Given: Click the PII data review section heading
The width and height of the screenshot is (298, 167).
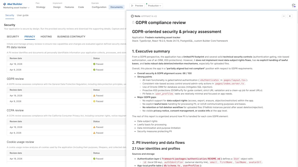Looking at the screenshot, I should coord(16,47).
